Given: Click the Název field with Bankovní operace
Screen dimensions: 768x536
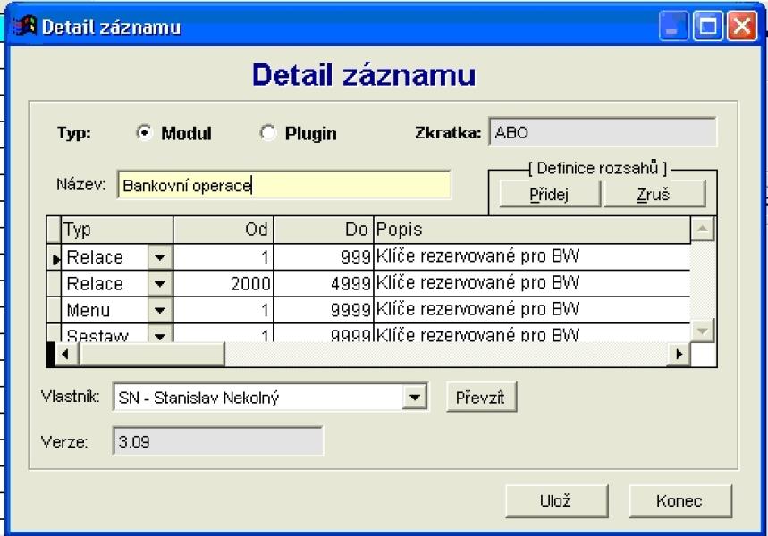Looking at the screenshot, I should pyautogui.click(x=284, y=185).
